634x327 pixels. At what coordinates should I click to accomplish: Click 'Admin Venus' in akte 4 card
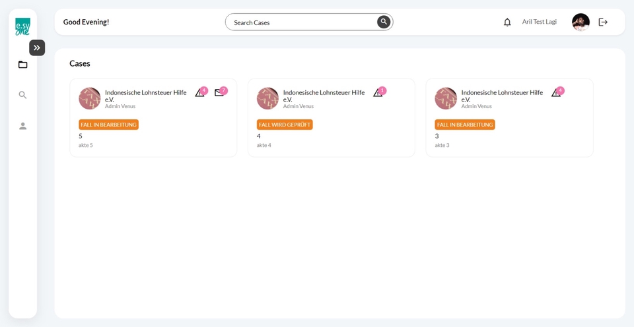pos(299,106)
